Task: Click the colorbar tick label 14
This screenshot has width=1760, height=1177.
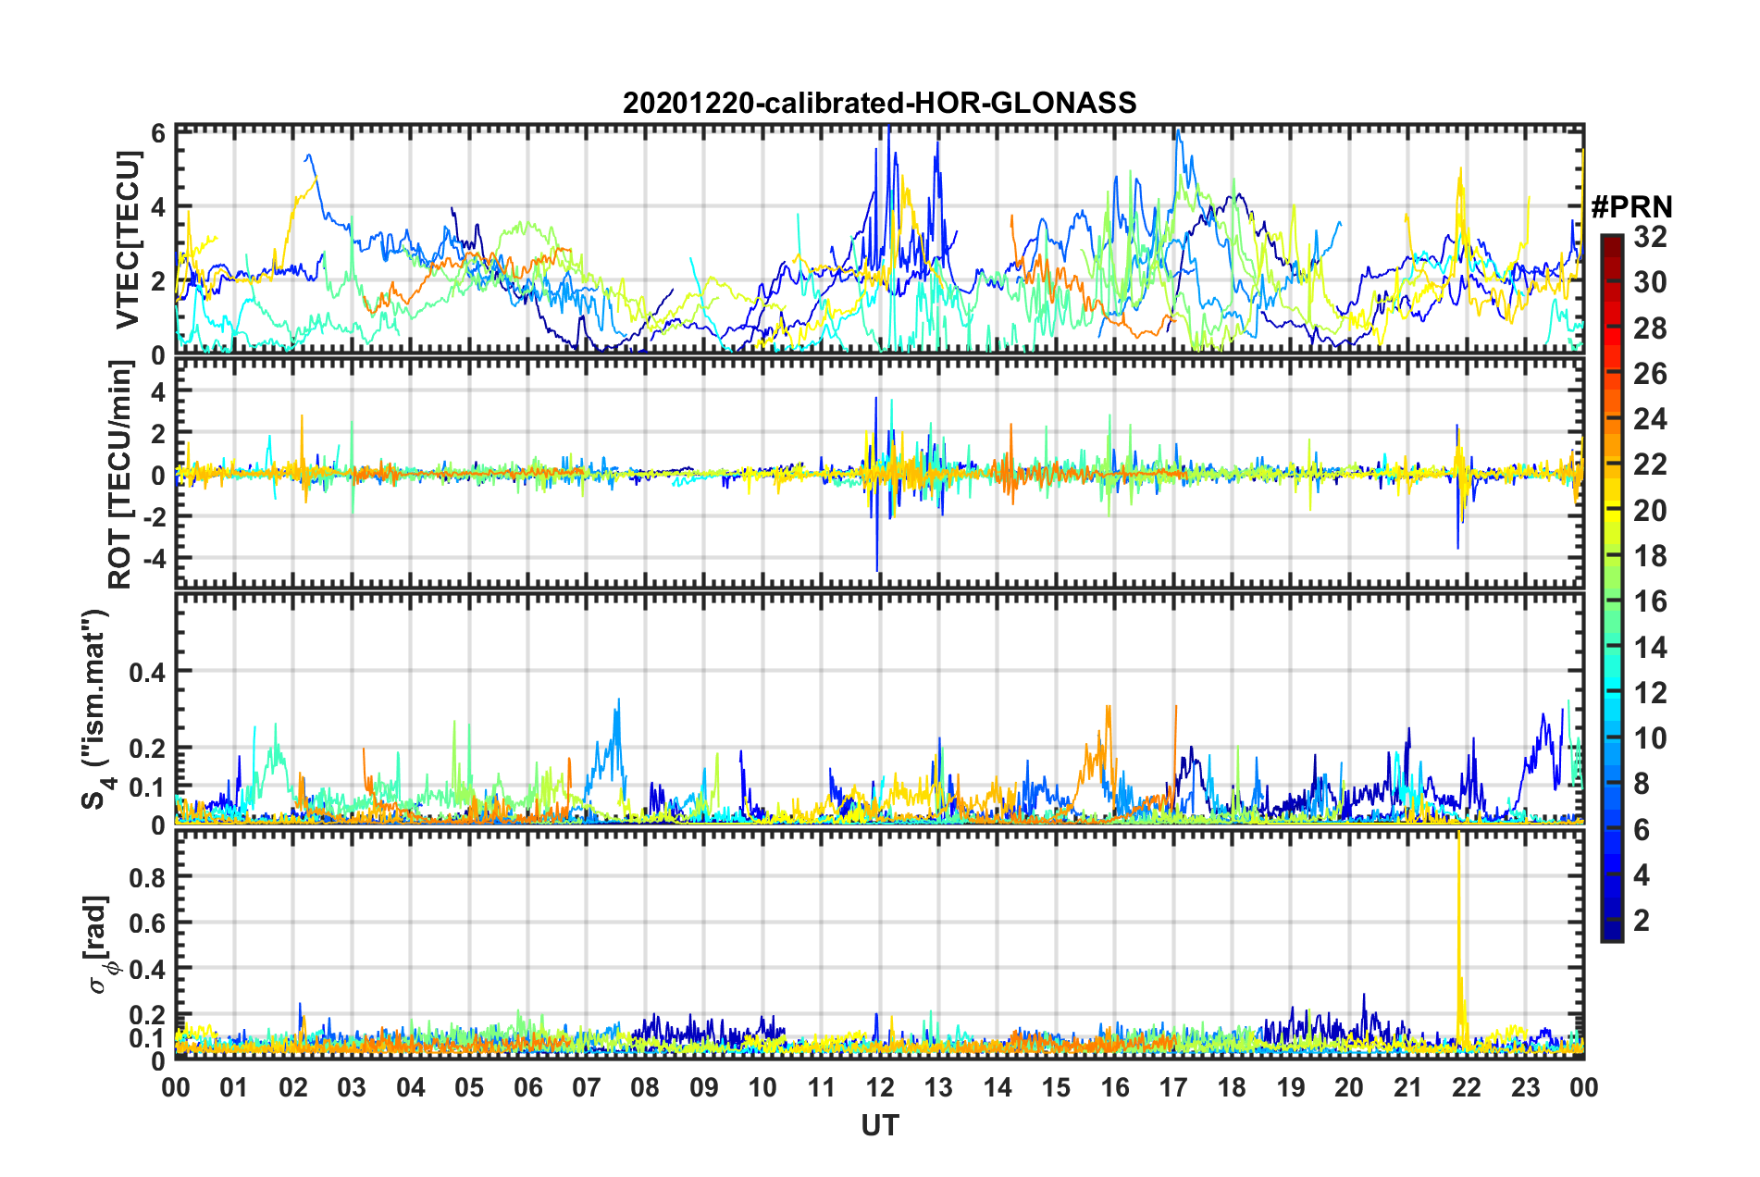Action: click(x=1651, y=648)
